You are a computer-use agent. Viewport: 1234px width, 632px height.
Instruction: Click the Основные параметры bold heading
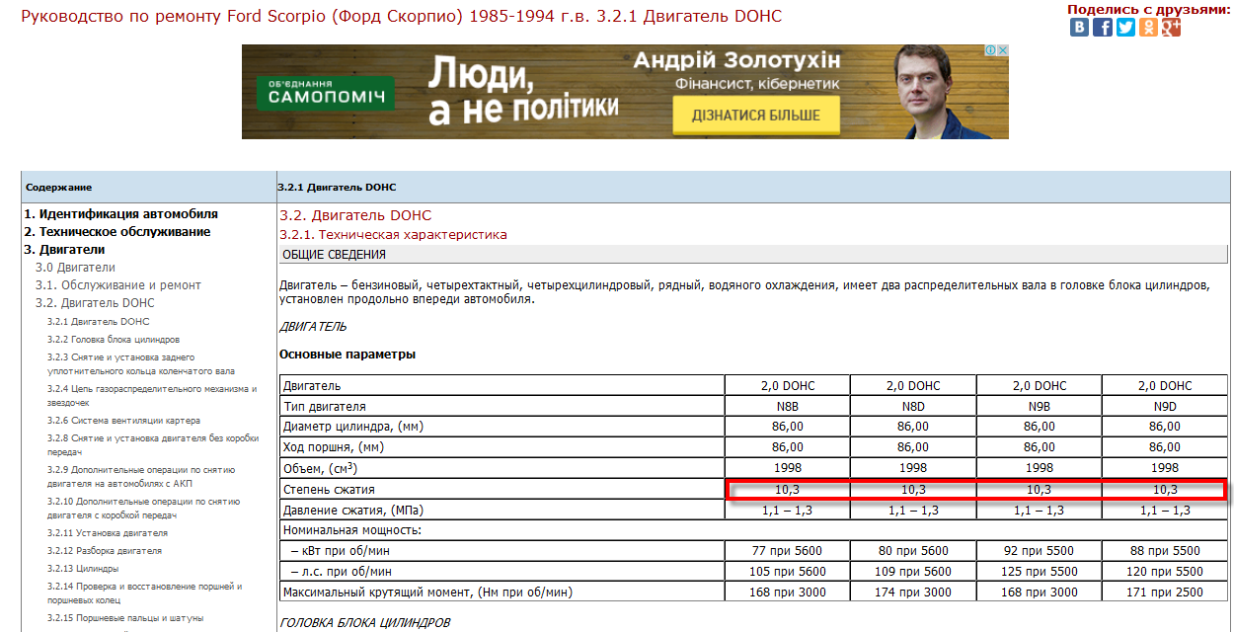tap(347, 354)
